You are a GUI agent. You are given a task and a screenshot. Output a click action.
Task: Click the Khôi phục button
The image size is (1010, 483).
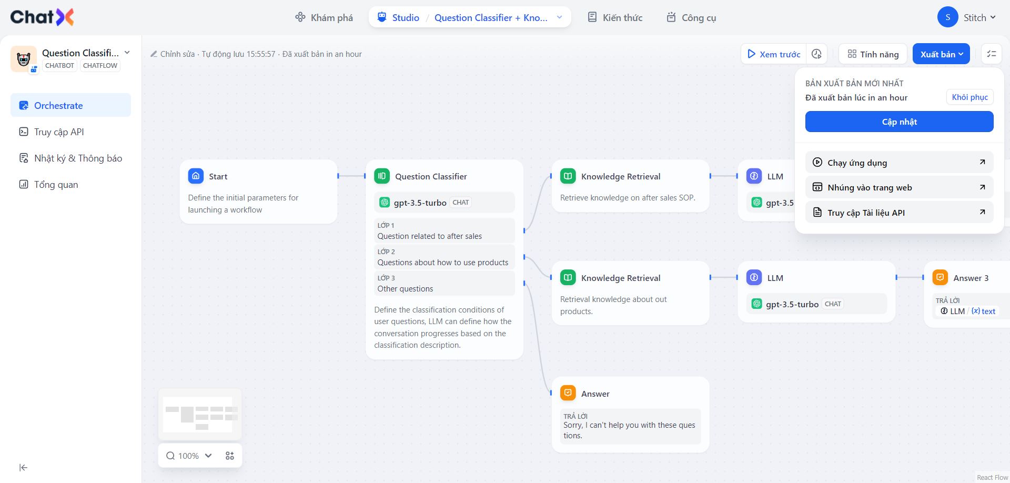[x=969, y=97]
